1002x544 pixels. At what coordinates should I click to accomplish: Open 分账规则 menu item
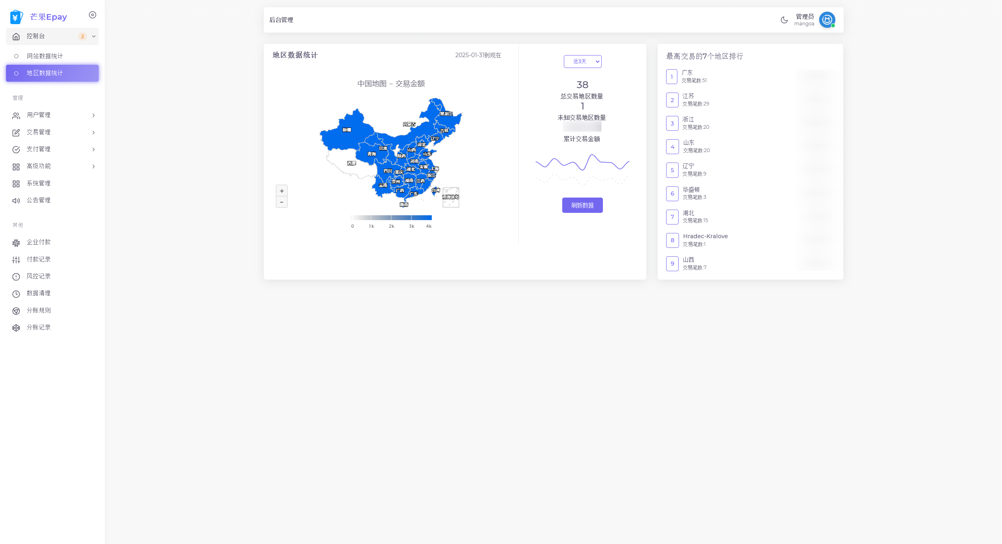(x=52, y=311)
